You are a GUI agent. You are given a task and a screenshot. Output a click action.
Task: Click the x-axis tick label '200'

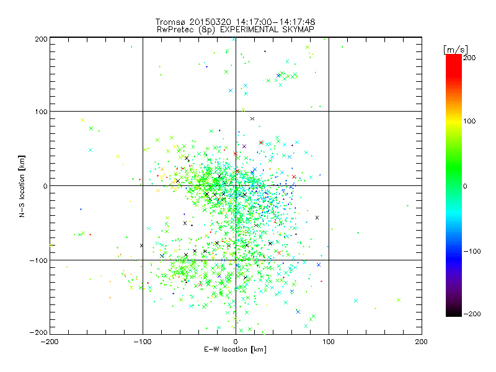(422, 342)
